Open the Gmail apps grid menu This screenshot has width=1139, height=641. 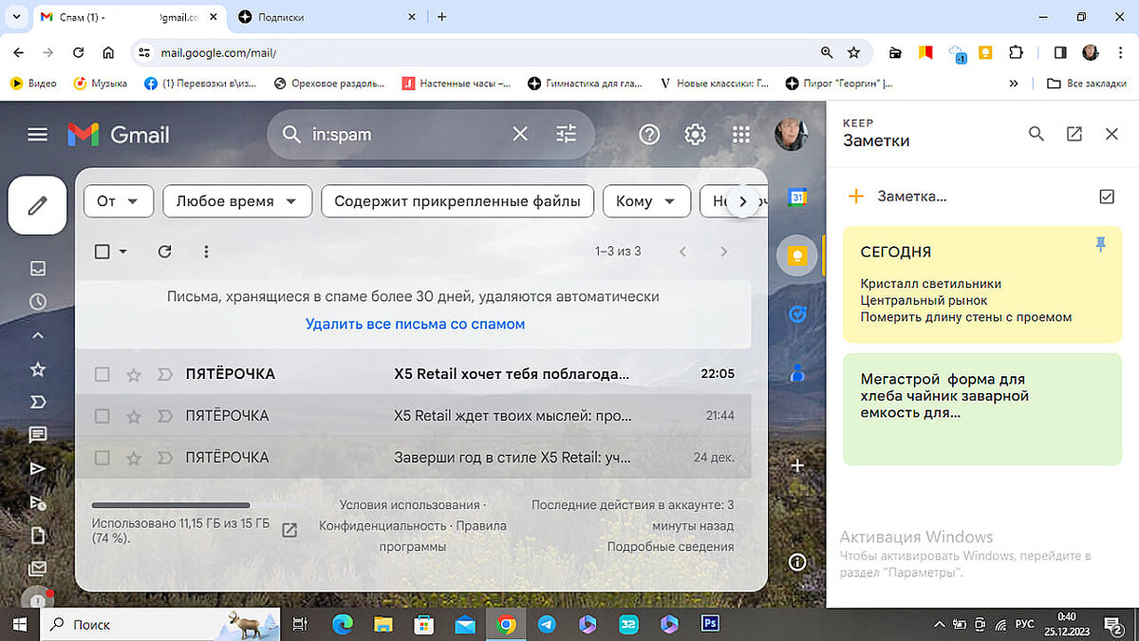[x=741, y=134]
